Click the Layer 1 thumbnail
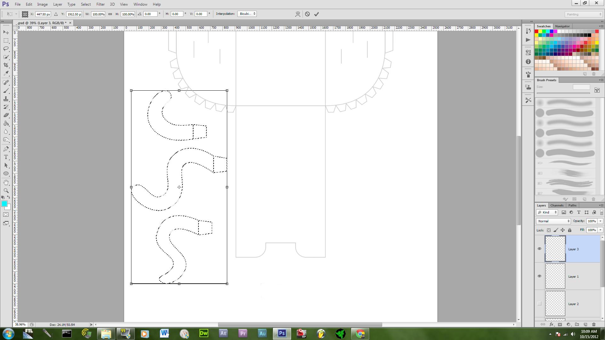 click(555, 276)
